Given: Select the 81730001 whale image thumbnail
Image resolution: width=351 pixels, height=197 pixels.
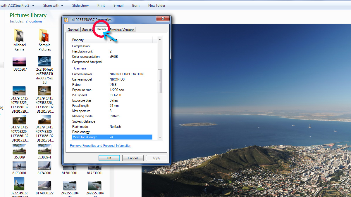Looking at the screenshot, I should (19, 165).
